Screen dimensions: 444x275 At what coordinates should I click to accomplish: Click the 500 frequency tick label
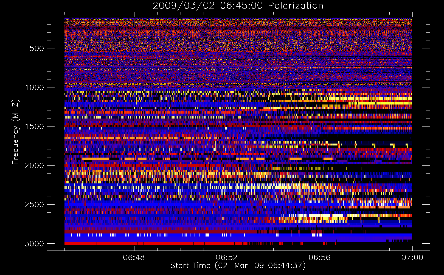point(36,48)
